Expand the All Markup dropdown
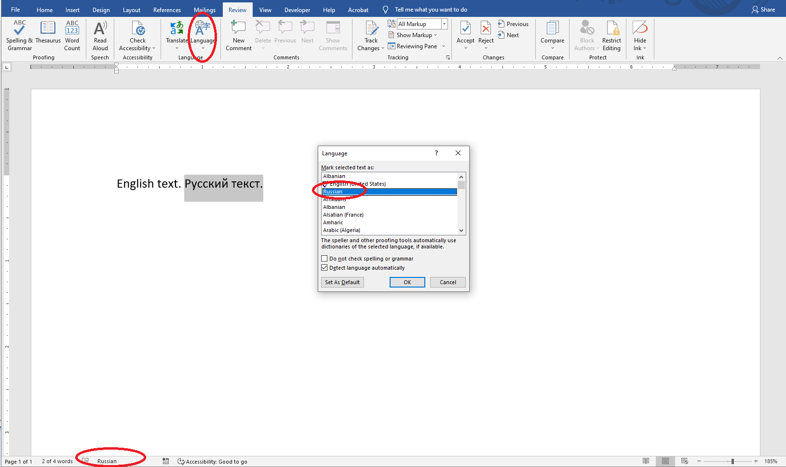The height and width of the screenshot is (467, 786). pyautogui.click(x=444, y=24)
